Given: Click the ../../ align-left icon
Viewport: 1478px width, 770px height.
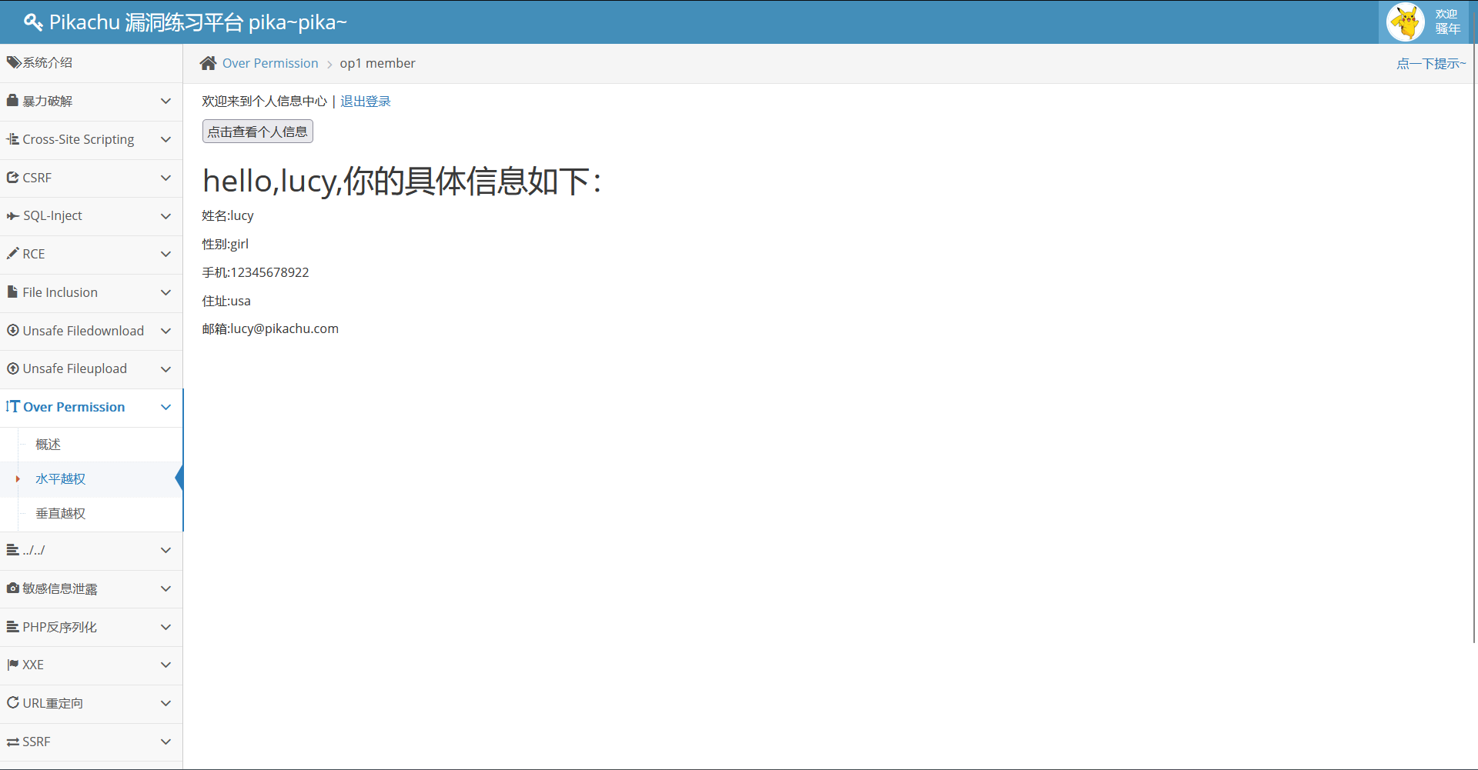Looking at the screenshot, I should (12, 550).
